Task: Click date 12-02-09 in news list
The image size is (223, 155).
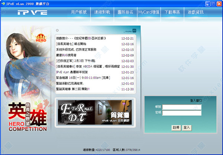Action: pyautogui.click(x=127, y=55)
